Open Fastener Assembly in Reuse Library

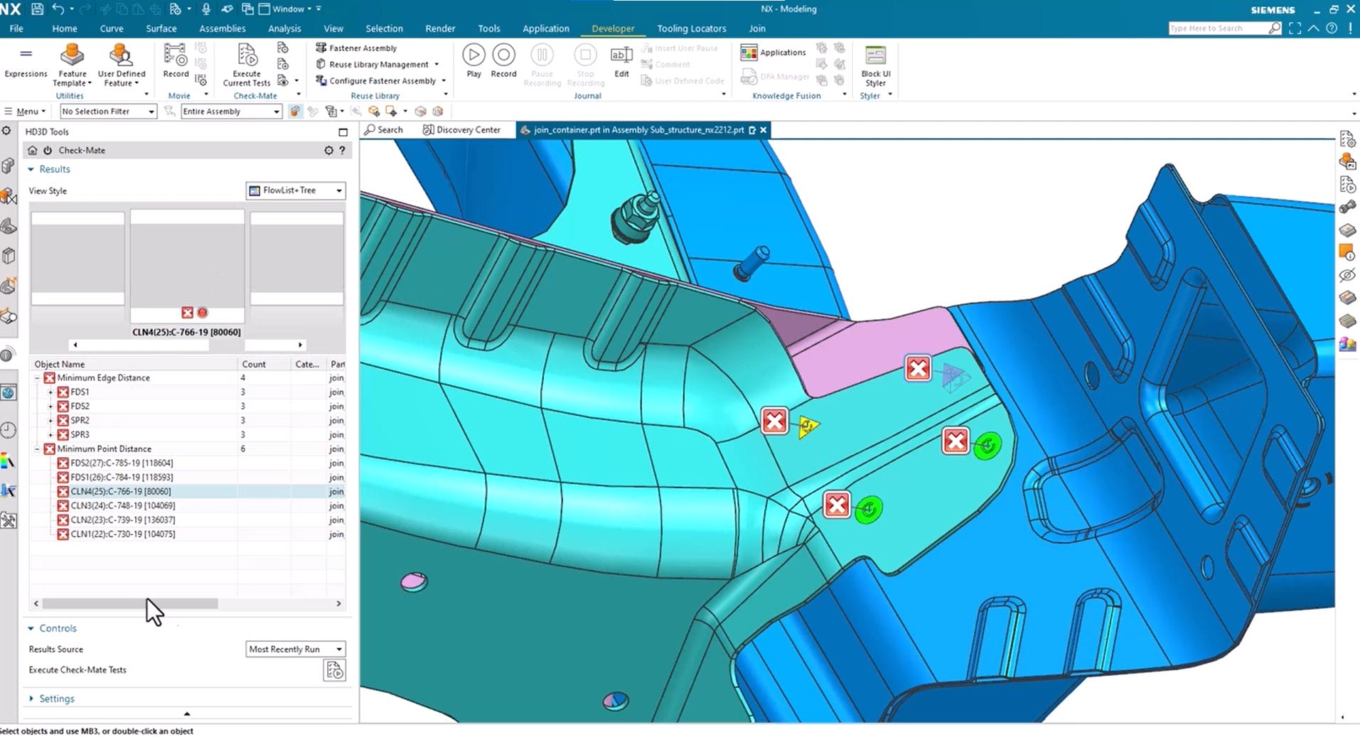pyautogui.click(x=356, y=48)
